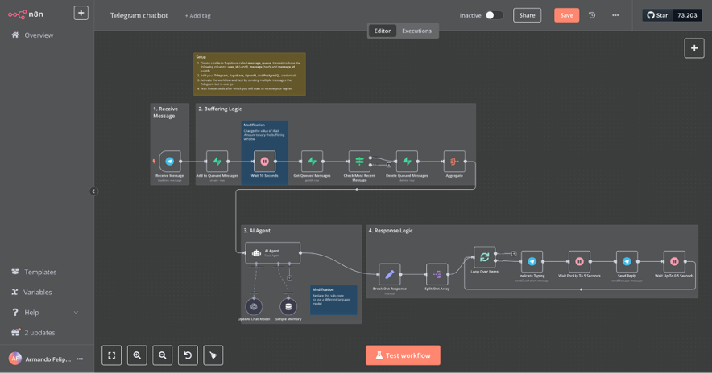Viewport: 712px width, 373px height.
Task: Click the '1. Receive Message' section title
Action: coord(165,113)
